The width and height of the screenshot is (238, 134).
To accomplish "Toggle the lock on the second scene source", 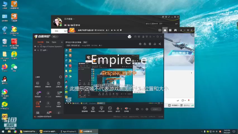I will click(x=38, y=50).
